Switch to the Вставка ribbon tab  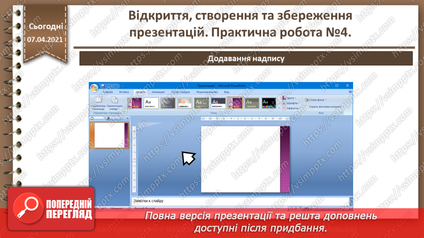(x=124, y=92)
